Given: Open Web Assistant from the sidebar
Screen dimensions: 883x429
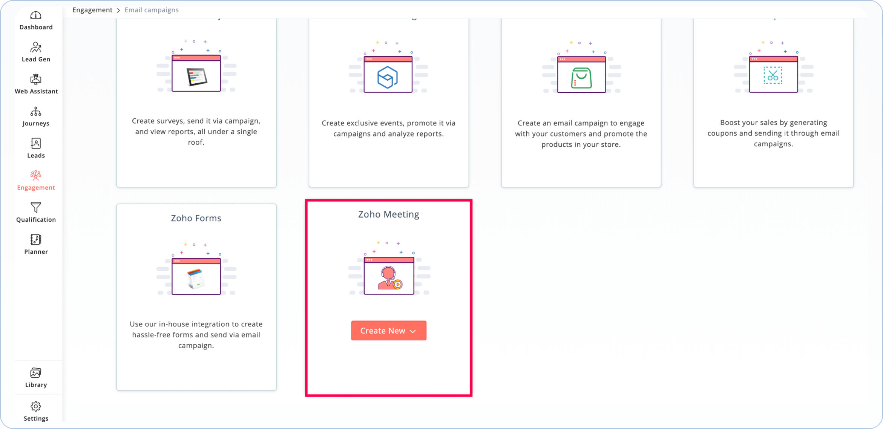Looking at the screenshot, I should (x=36, y=80).
